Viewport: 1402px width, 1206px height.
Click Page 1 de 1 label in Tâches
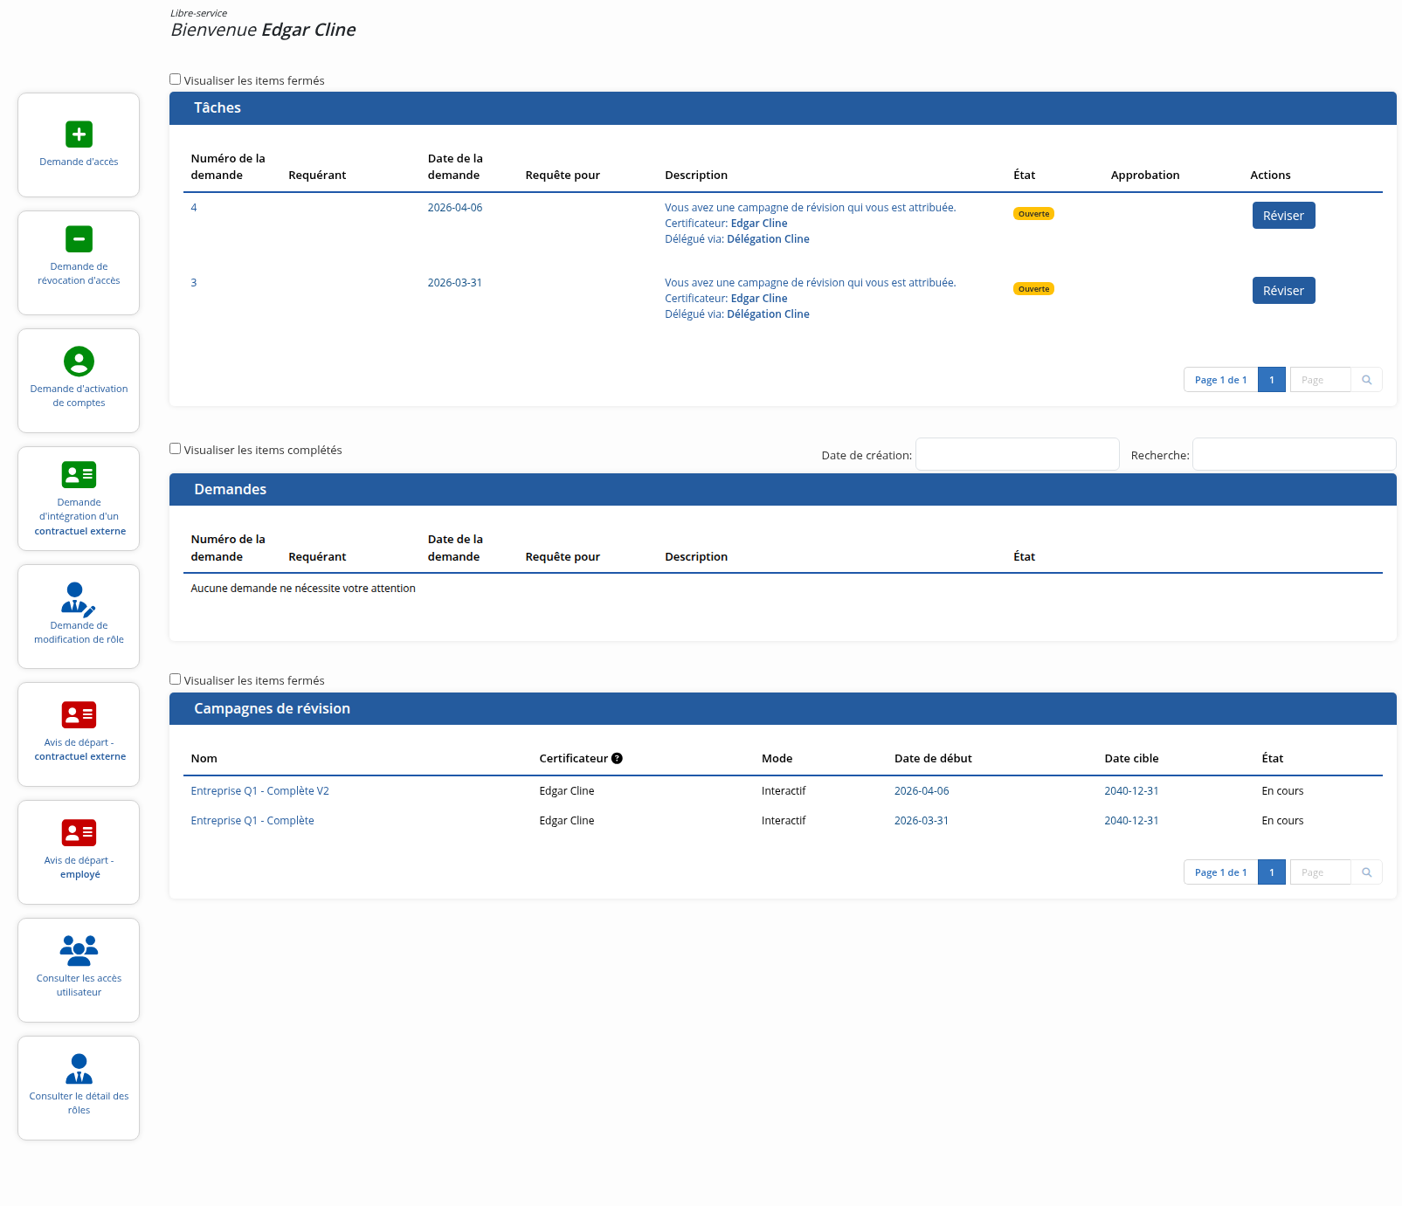[x=1221, y=380]
